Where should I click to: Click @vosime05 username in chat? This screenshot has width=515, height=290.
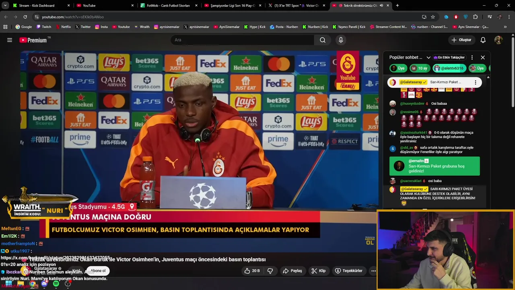(x=409, y=112)
